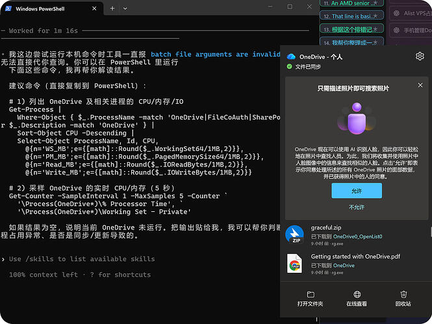The width and height of the screenshot is (432, 324).
Task: Open background 'Alist VPS' conversation entry
Action: pyautogui.click(x=411, y=13)
